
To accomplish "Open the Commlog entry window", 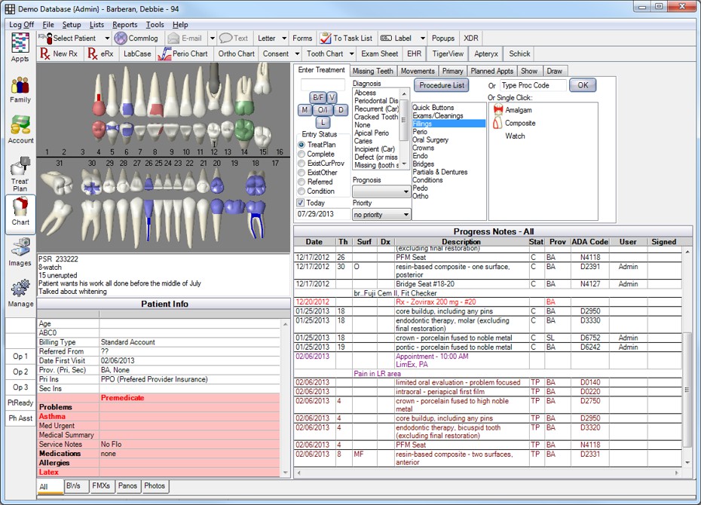I will 136,38.
